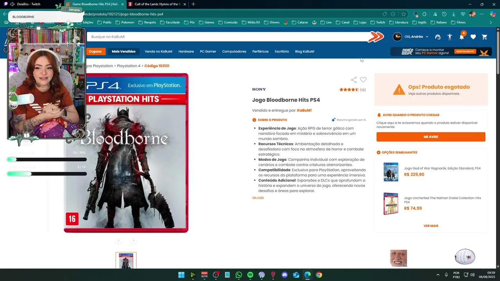Open the Literatura bookmarks folder
The width and height of the screenshot is (500, 281).
(399, 22)
